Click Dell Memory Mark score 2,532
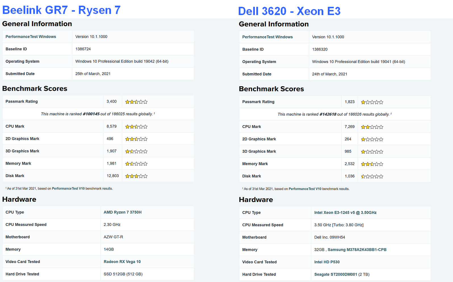The width and height of the screenshot is (453, 282). tap(350, 163)
